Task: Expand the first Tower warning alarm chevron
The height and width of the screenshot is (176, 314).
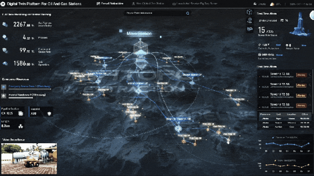Action: 310,74
